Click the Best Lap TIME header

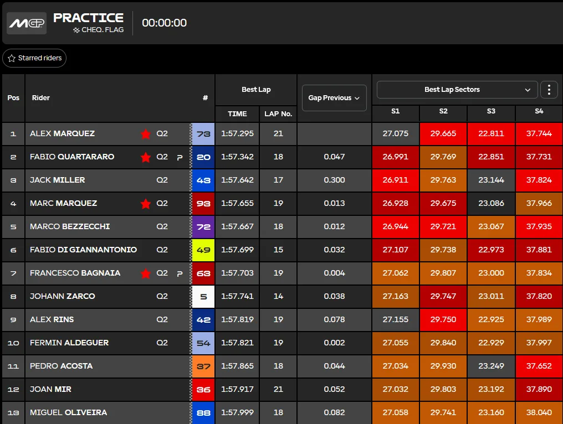pos(237,113)
